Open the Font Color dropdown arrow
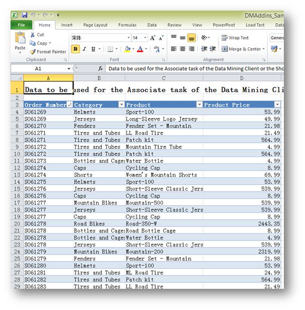 pos(146,49)
